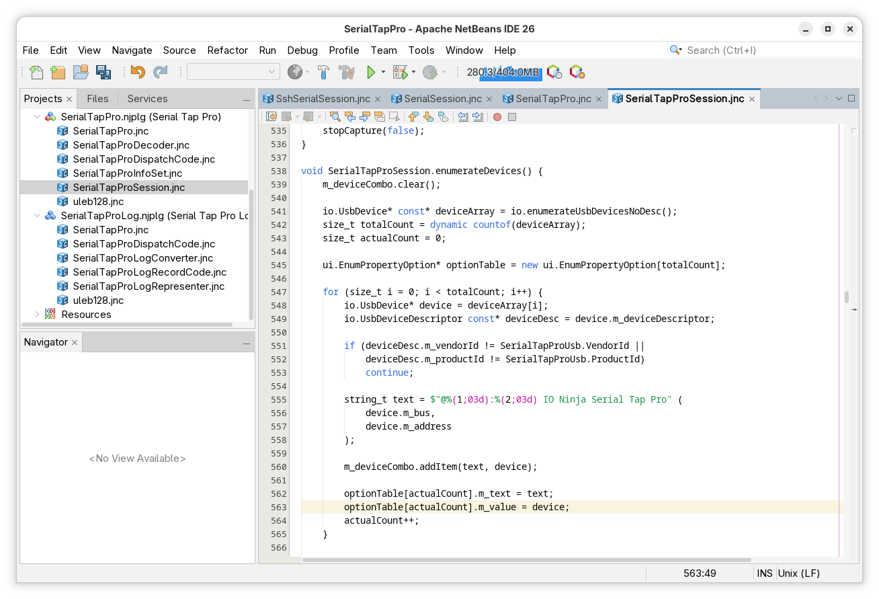Screen dimensions: 879x599
Task: Open the project configuration combo box
Action: 233,72
